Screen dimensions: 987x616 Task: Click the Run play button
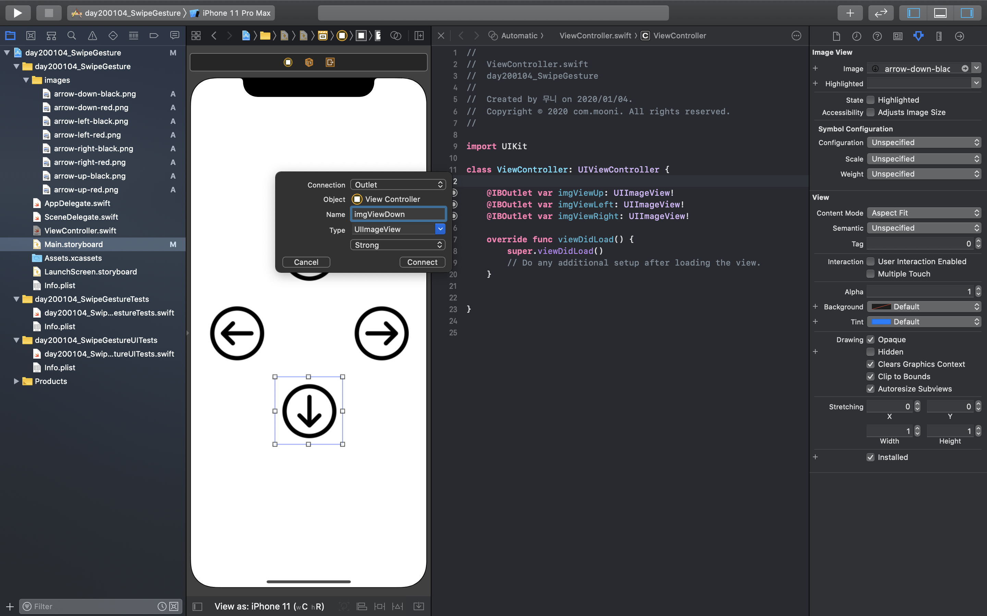click(17, 13)
